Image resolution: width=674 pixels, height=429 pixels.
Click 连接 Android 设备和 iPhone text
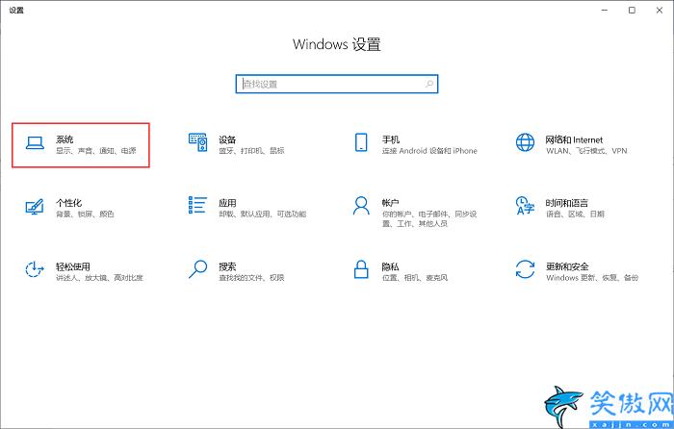point(429,151)
